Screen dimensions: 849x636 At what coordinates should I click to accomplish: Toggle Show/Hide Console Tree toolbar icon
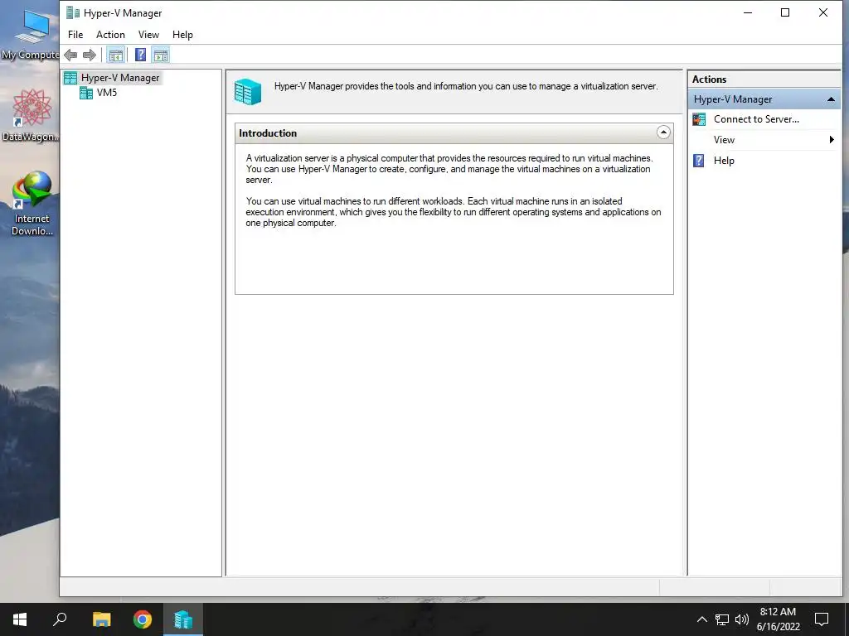115,55
